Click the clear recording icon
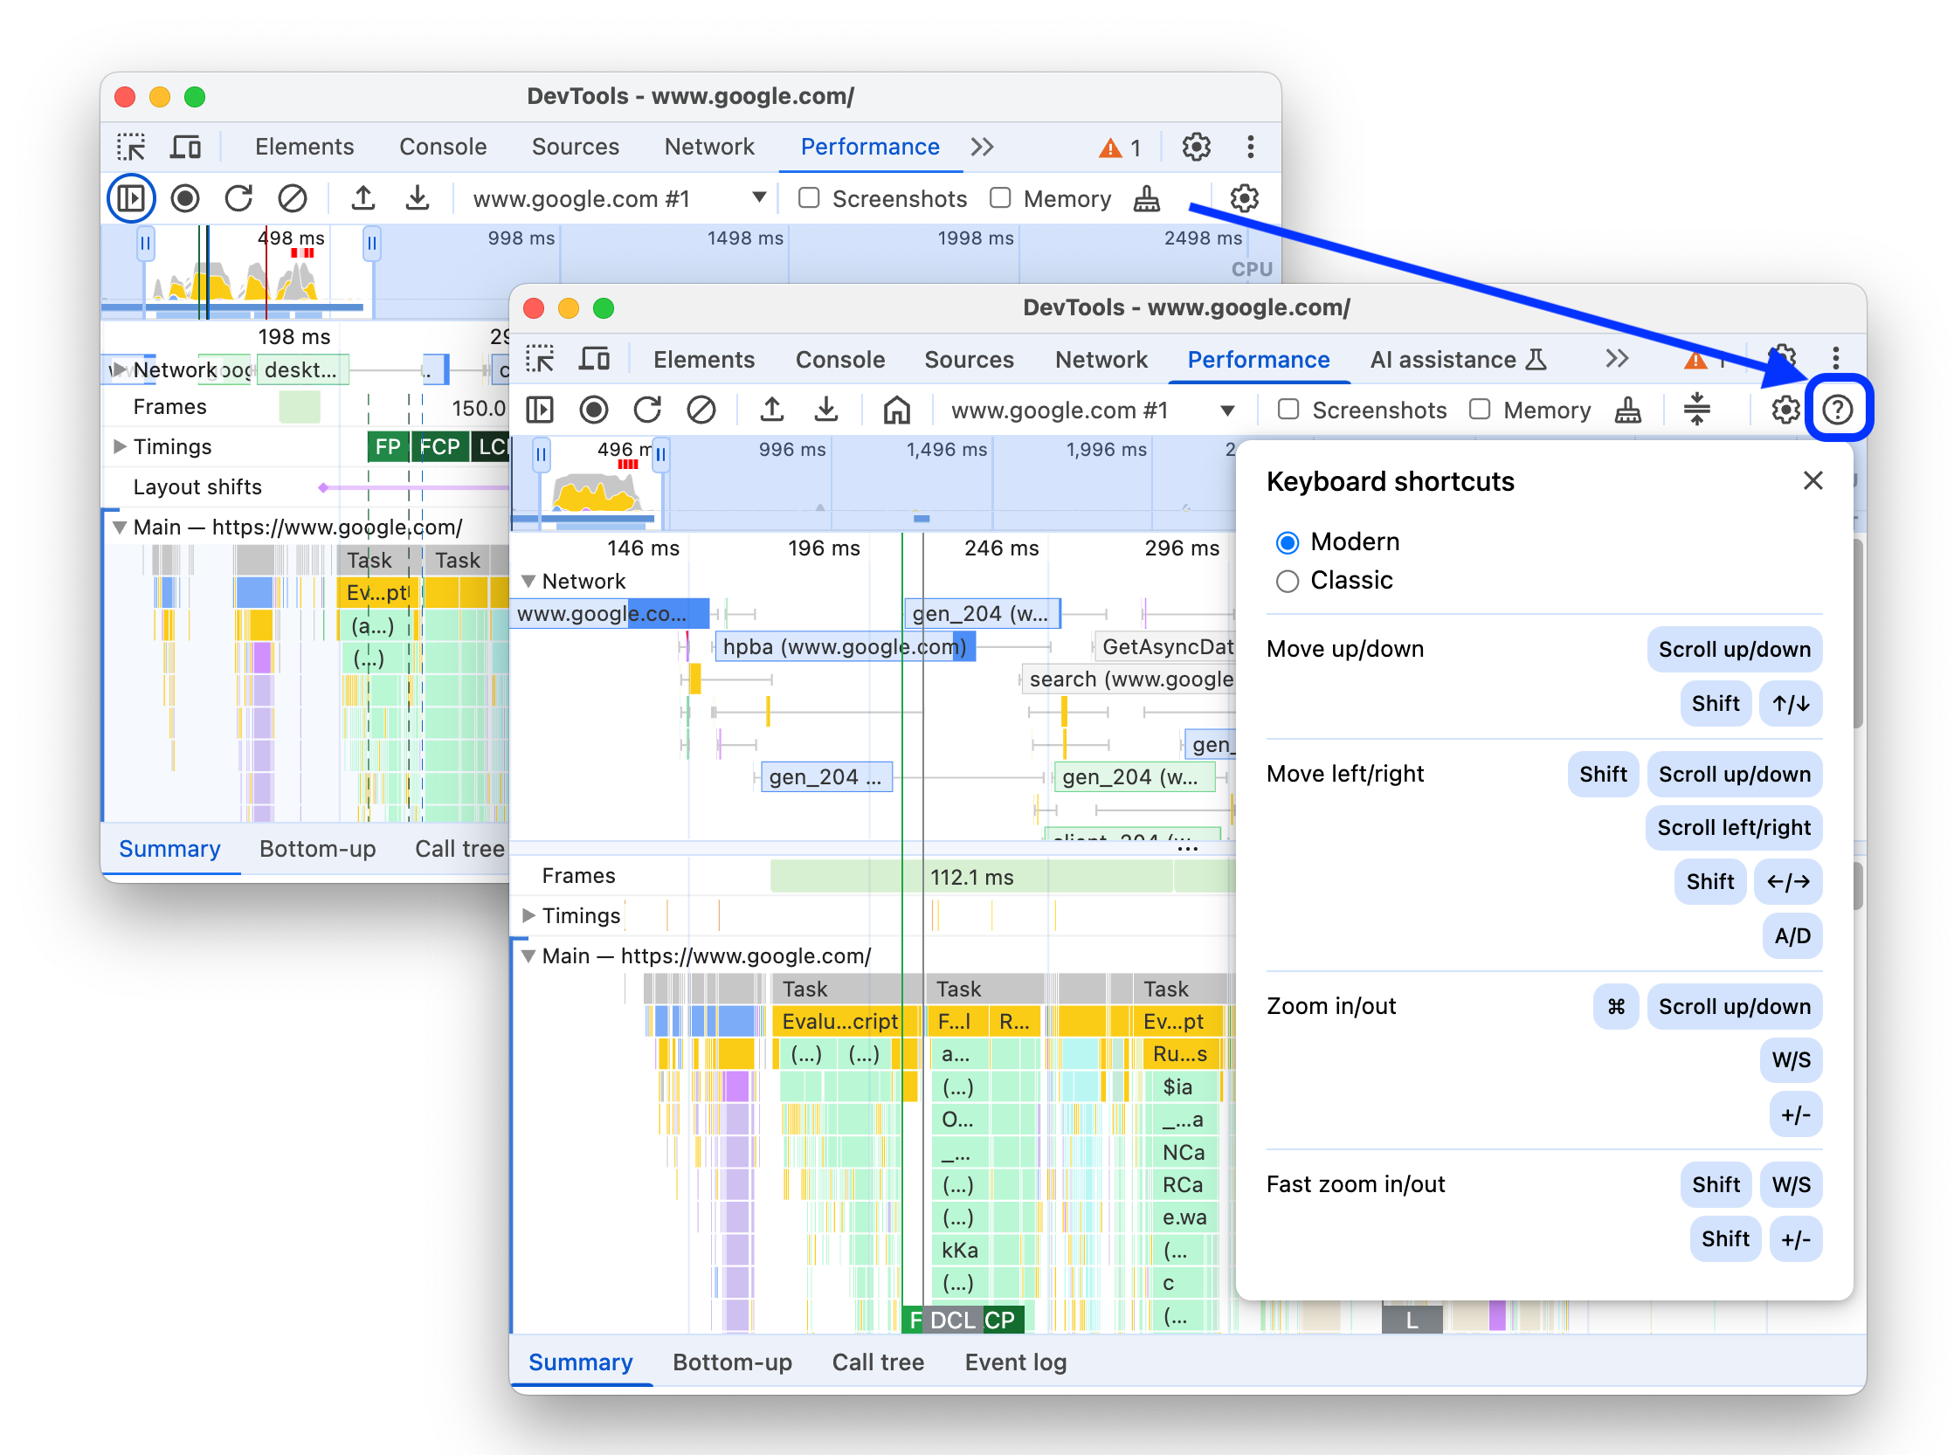 coord(701,410)
